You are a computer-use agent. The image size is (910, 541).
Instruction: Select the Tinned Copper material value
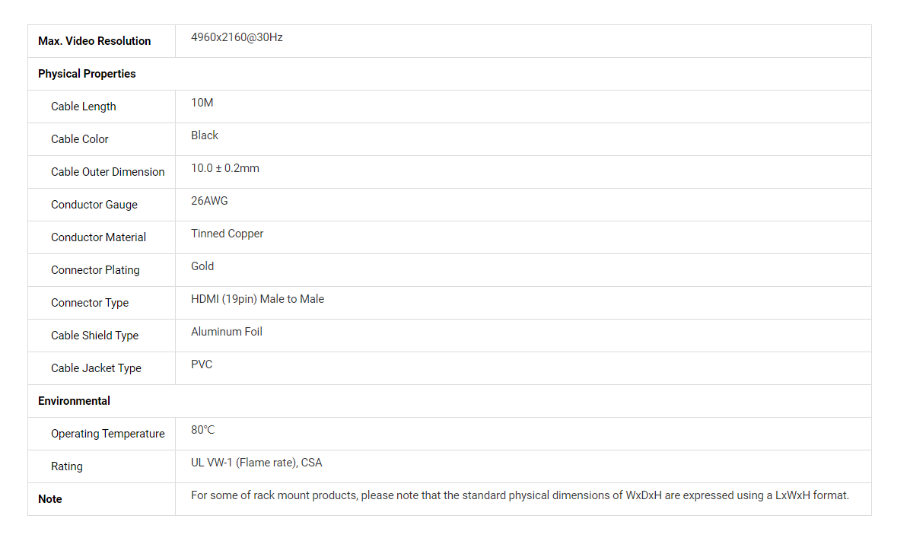(x=228, y=234)
